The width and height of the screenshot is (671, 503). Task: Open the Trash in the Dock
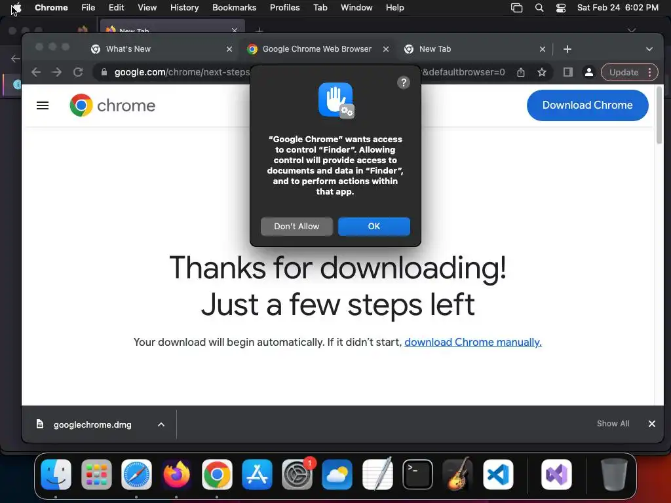[614, 474]
